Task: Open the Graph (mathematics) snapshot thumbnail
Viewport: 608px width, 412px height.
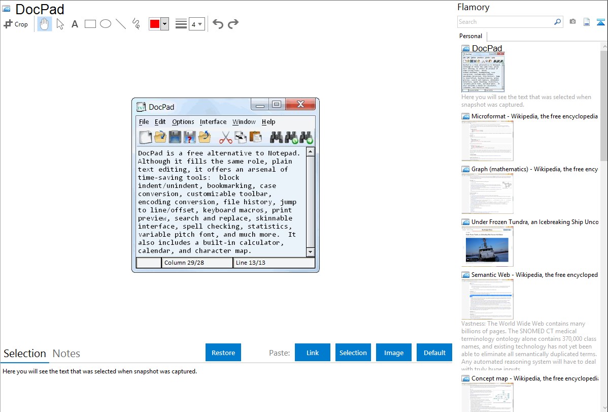Action: (x=487, y=194)
